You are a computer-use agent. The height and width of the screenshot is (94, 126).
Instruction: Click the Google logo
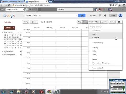(9, 16)
